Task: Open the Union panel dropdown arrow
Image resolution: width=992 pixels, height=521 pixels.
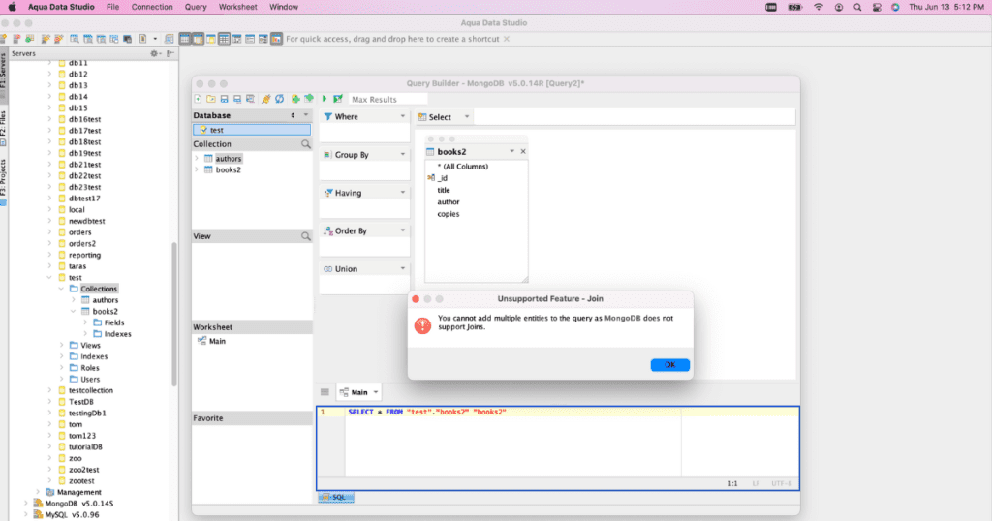Action: (402, 268)
